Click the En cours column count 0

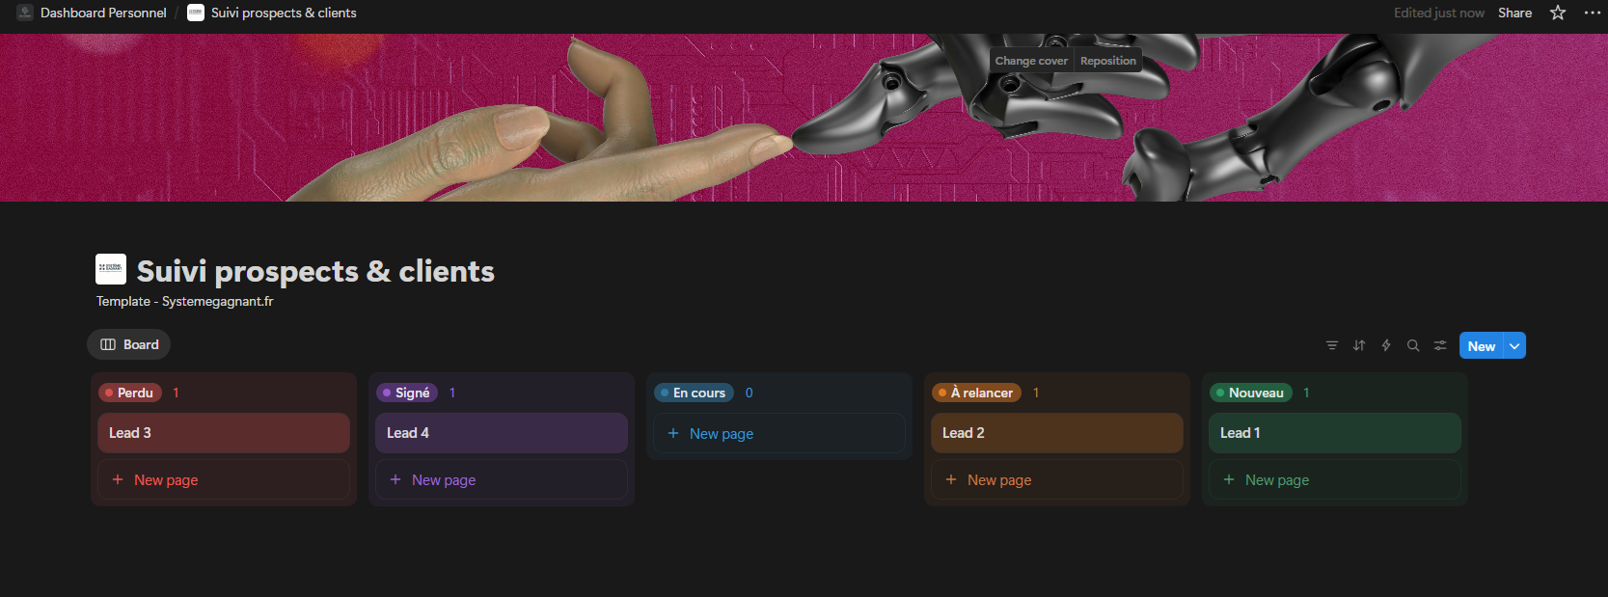coord(749,393)
